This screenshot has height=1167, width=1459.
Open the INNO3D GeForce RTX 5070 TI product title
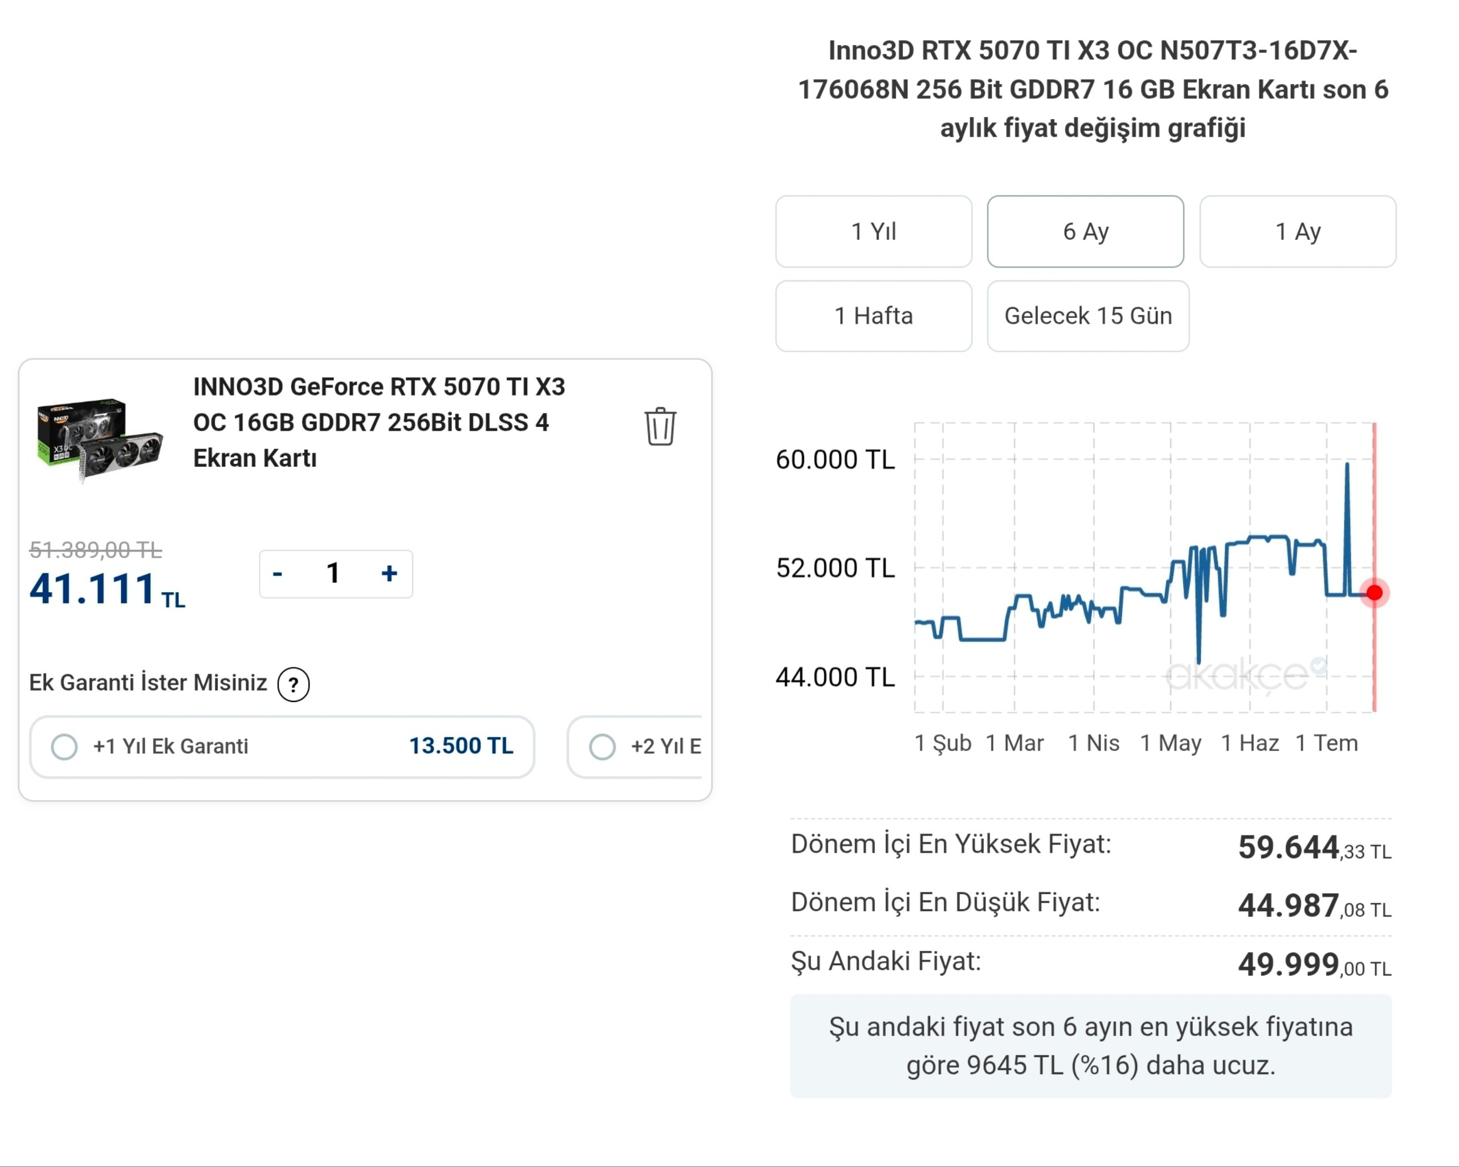tap(379, 422)
